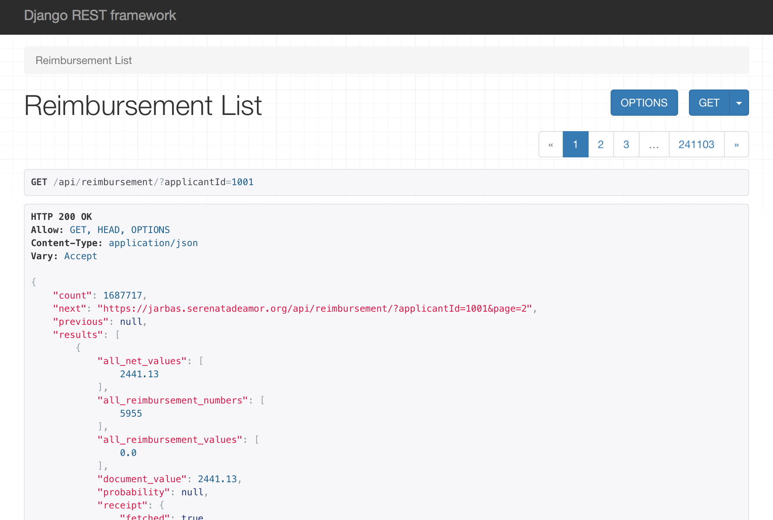Click the applicantId value 1001 in request

pos(242,182)
